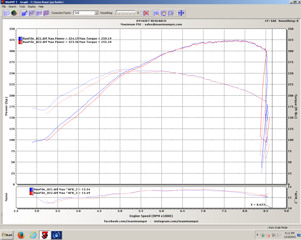Launch Internet Explorer from the taskbar
301x240 pixels.
pos(33,235)
